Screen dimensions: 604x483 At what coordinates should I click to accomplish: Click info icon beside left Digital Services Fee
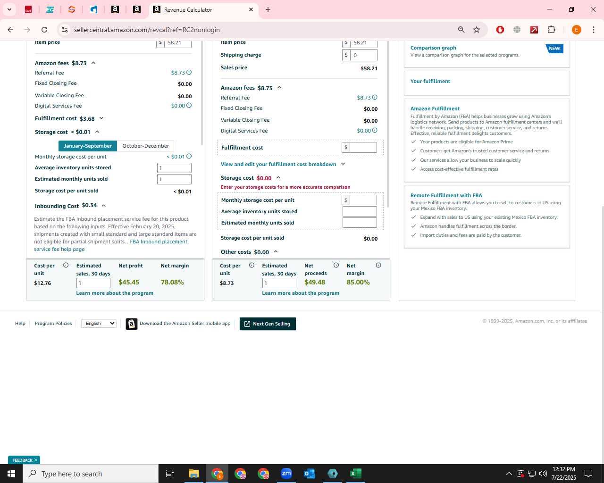pyautogui.click(x=189, y=106)
